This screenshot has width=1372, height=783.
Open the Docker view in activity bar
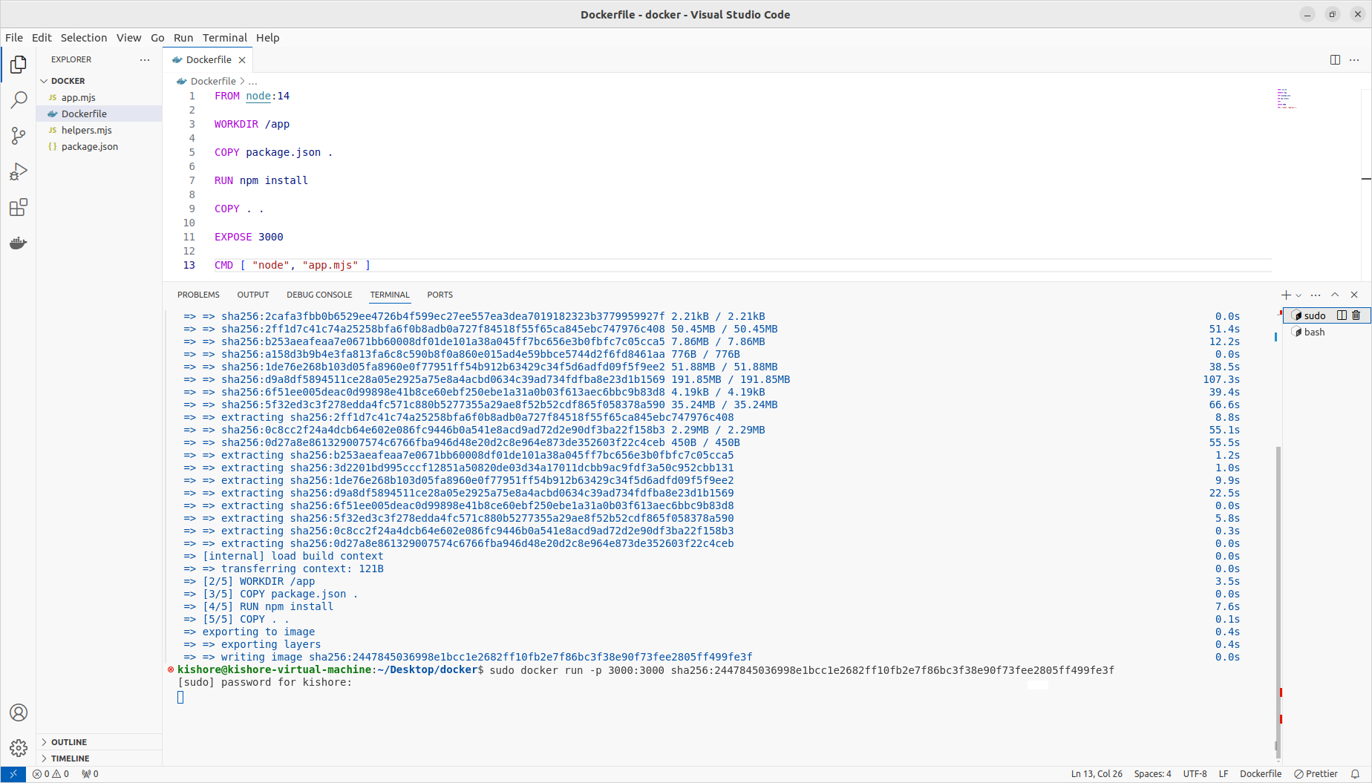[19, 243]
